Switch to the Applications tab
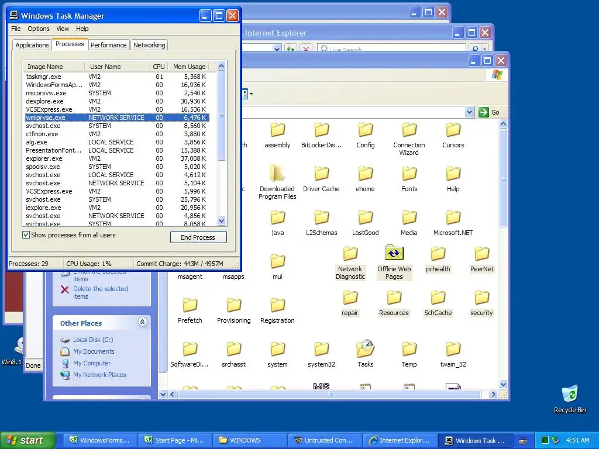 32,45
